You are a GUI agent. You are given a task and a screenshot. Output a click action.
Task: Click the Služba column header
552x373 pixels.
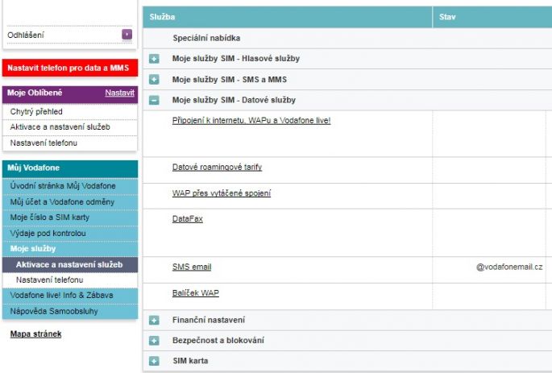click(287, 17)
